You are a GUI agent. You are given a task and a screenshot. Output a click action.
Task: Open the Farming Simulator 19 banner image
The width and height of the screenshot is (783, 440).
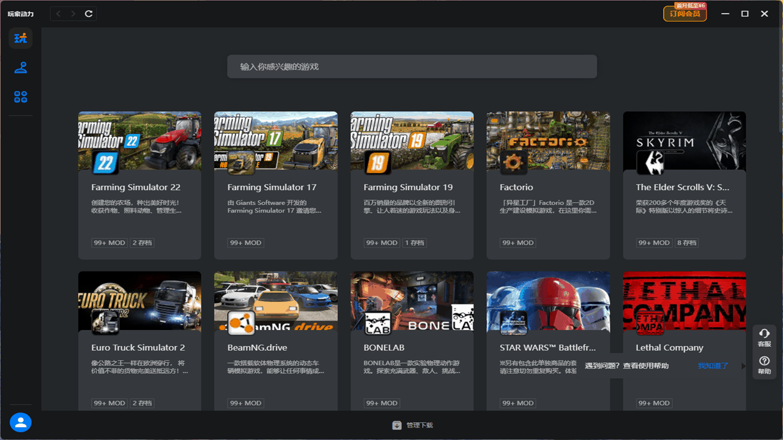(412, 141)
